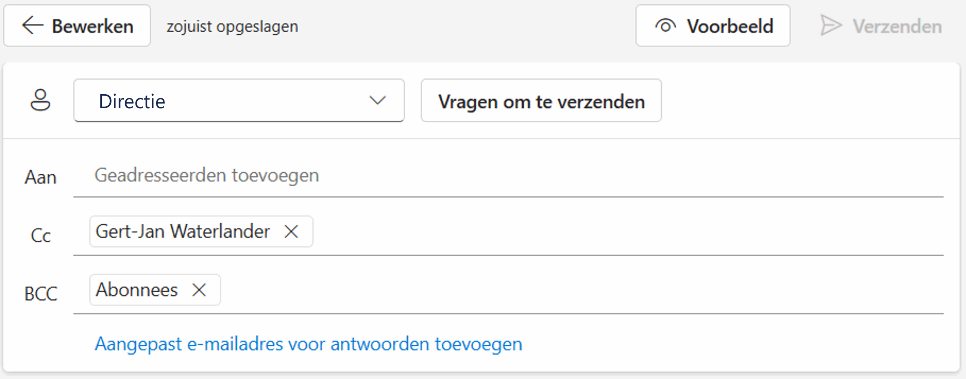966x379 pixels.
Task: Click the paper plane send icon
Action: tap(831, 26)
